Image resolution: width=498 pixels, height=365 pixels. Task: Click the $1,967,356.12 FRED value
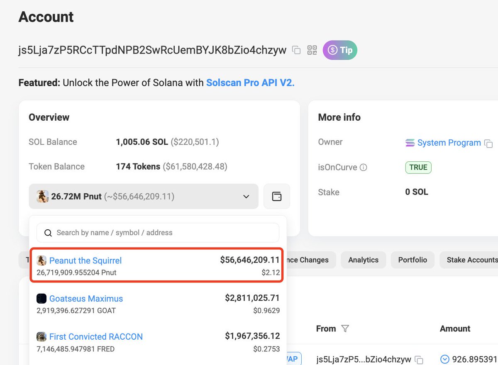[x=252, y=336]
